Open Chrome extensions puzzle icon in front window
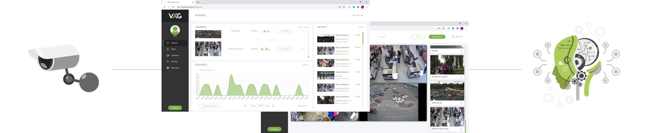 (358, 7)
